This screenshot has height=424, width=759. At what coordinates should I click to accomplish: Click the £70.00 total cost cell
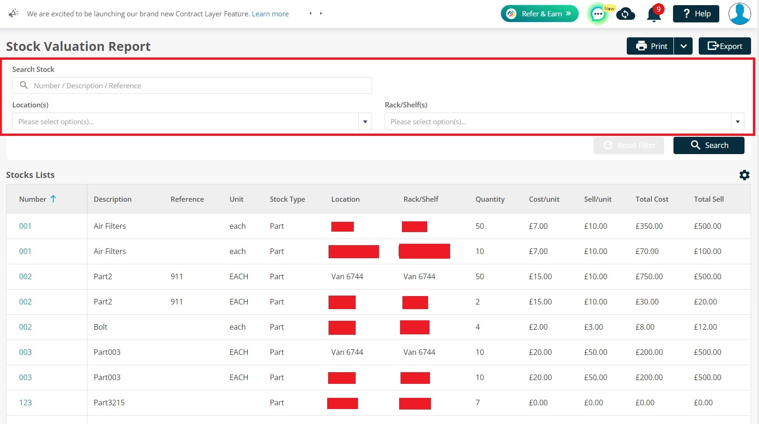(x=647, y=251)
